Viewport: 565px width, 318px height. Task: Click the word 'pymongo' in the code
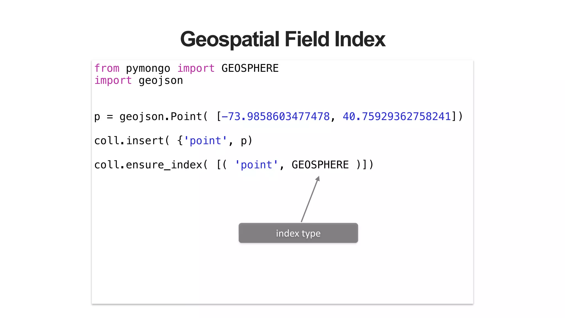148,68
